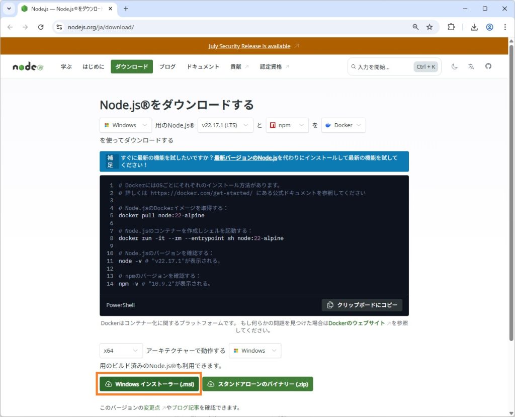Click code line beginning 'docker run -it --rm'
Screen dimensions: 515x417
point(201,238)
